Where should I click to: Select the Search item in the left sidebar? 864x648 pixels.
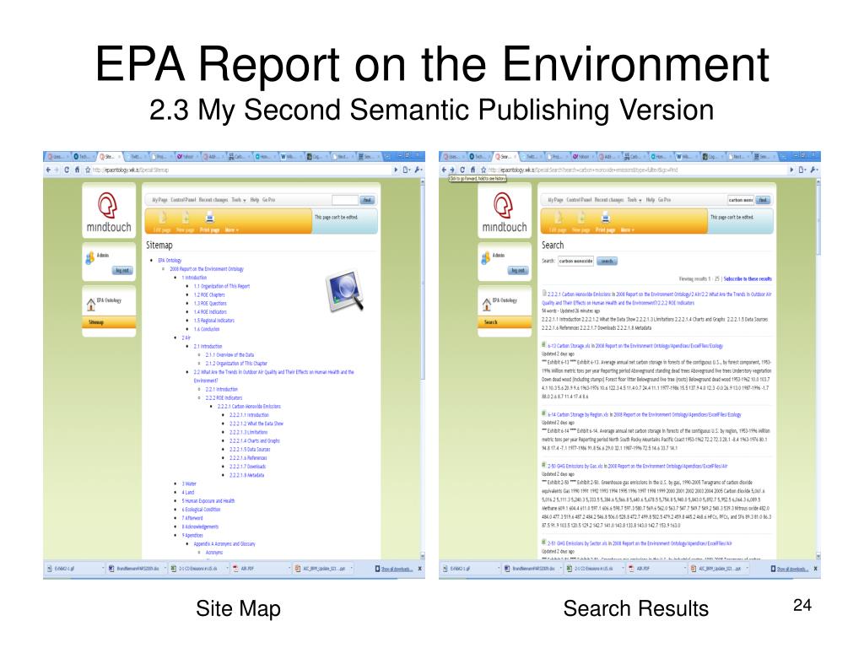[x=505, y=322]
